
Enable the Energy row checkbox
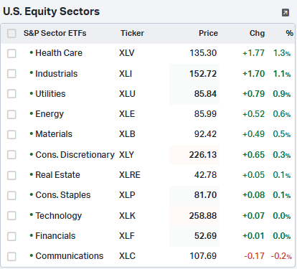(11, 114)
